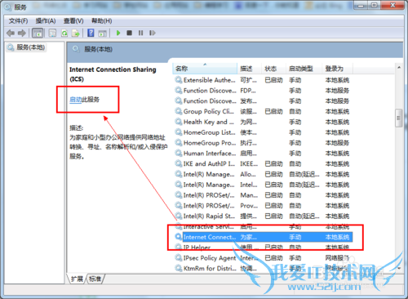408x299 pixels.
Task: Click the gear icon of IPsec Policy Agent
Action: pos(179,257)
